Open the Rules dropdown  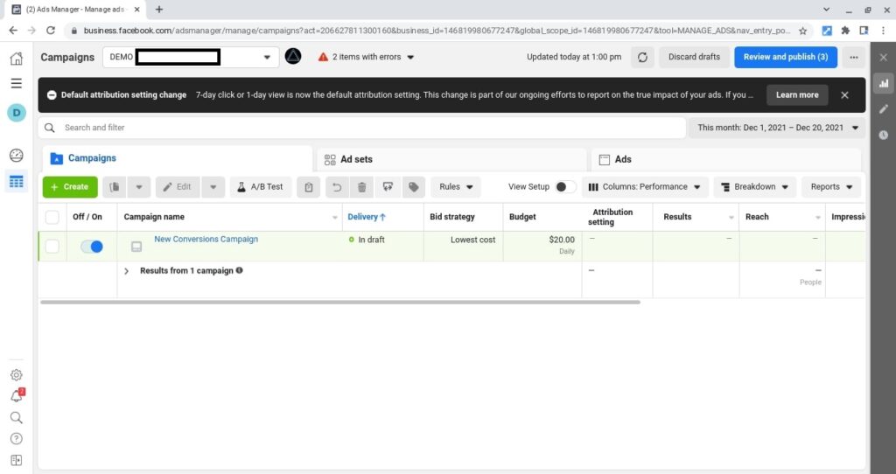pos(455,187)
